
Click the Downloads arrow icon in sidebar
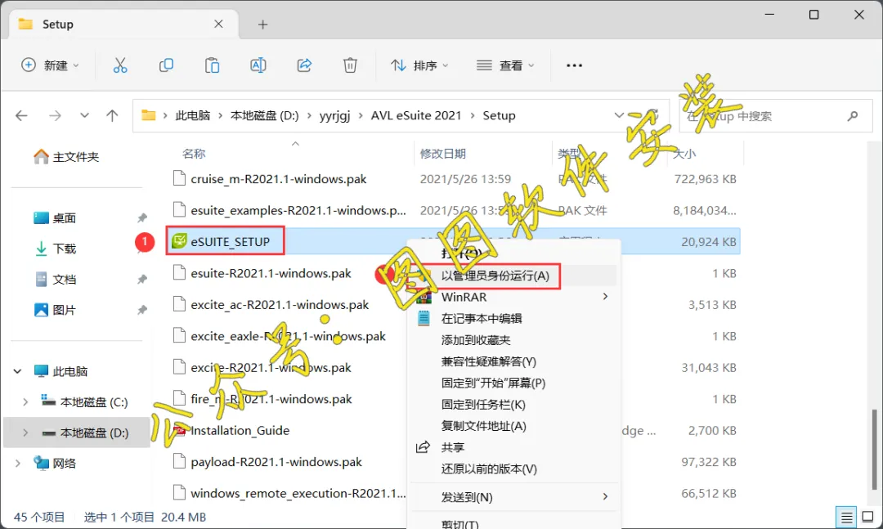pos(41,249)
